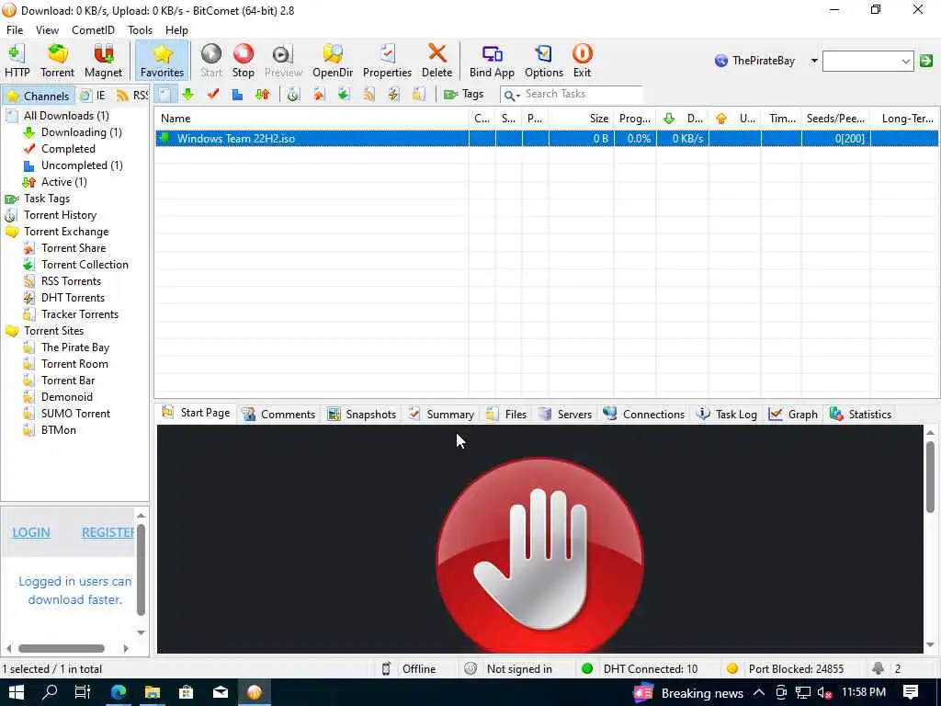Open a torrent file via Torrent button

[x=58, y=61]
